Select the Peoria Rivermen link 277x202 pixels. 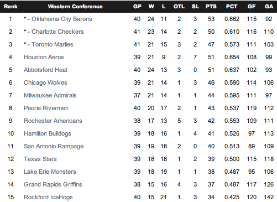pyautogui.click(x=46, y=108)
